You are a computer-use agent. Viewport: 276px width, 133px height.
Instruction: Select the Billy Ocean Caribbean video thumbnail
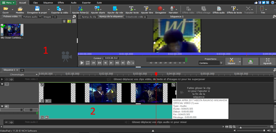(12, 30)
